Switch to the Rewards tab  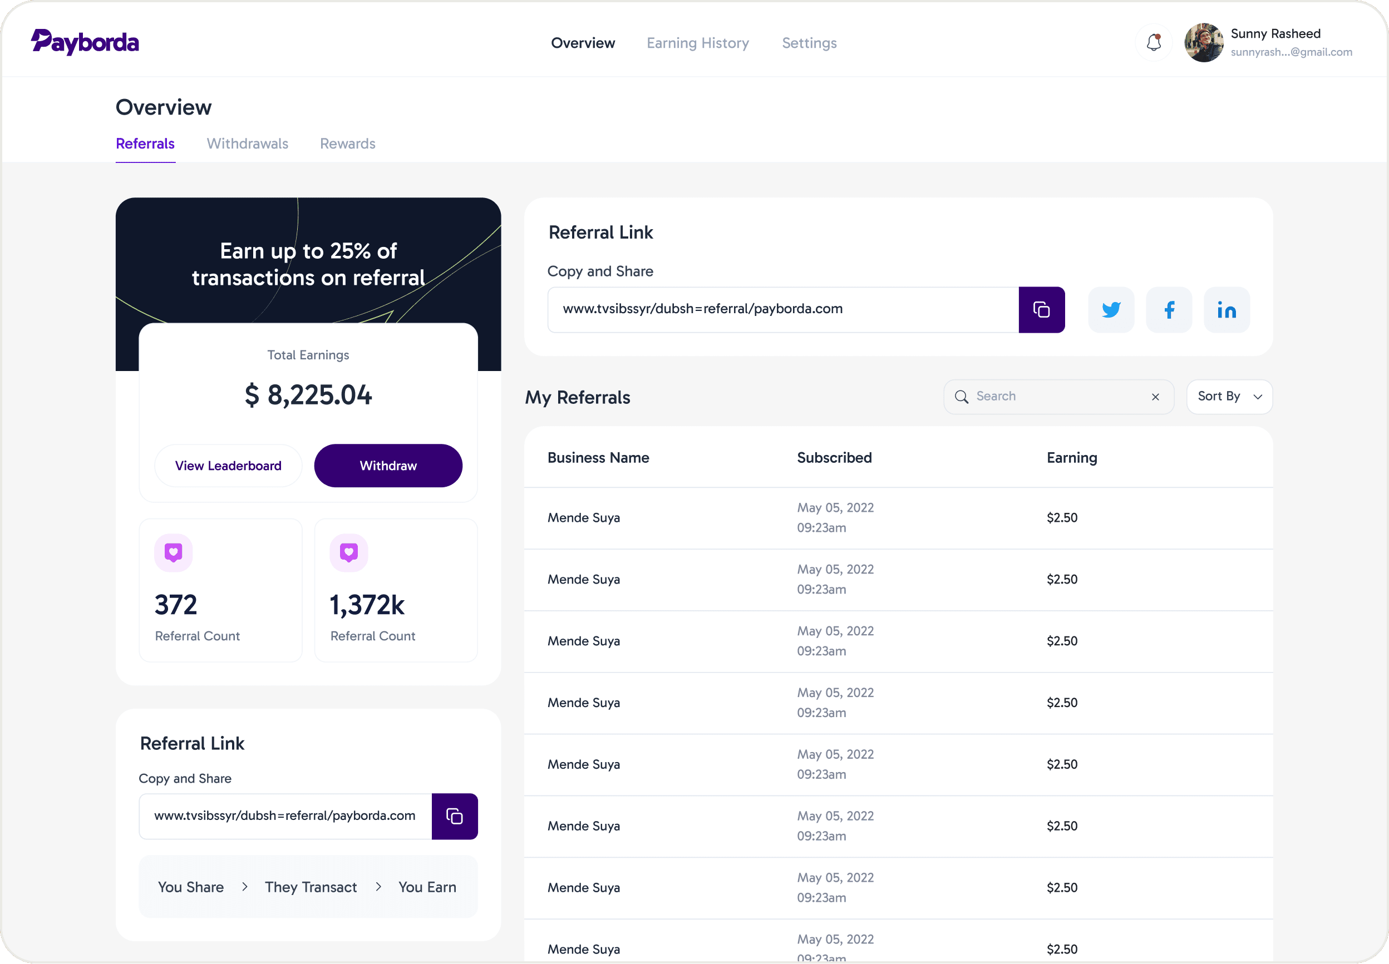click(x=347, y=144)
